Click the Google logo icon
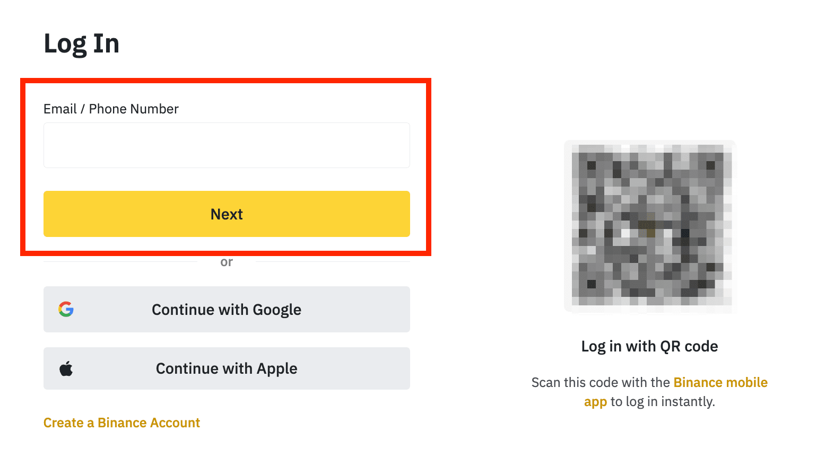 66,309
